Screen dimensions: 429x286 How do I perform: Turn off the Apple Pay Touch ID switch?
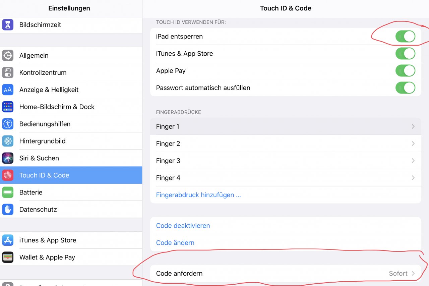pyautogui.click(x=405, y=70)
